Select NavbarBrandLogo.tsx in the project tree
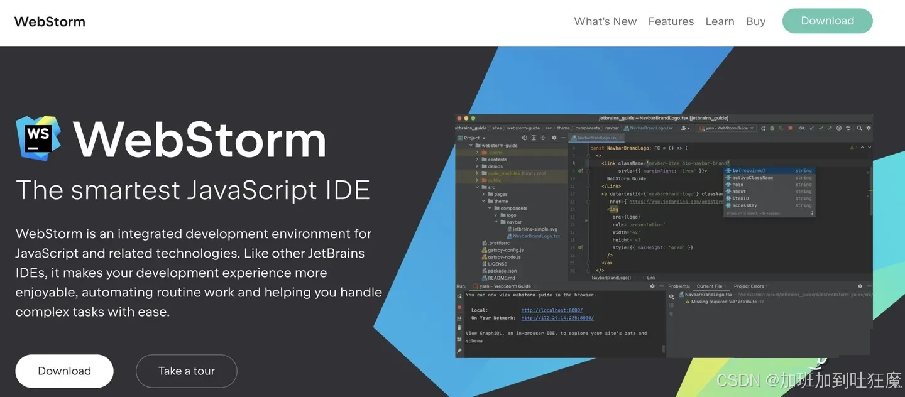 [x=533, y=236]
